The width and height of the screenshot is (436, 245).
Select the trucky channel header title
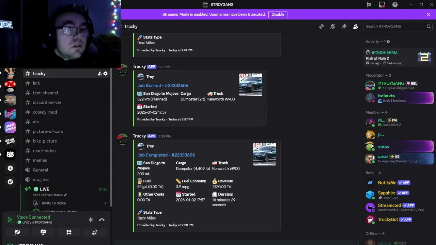(131, 26)
